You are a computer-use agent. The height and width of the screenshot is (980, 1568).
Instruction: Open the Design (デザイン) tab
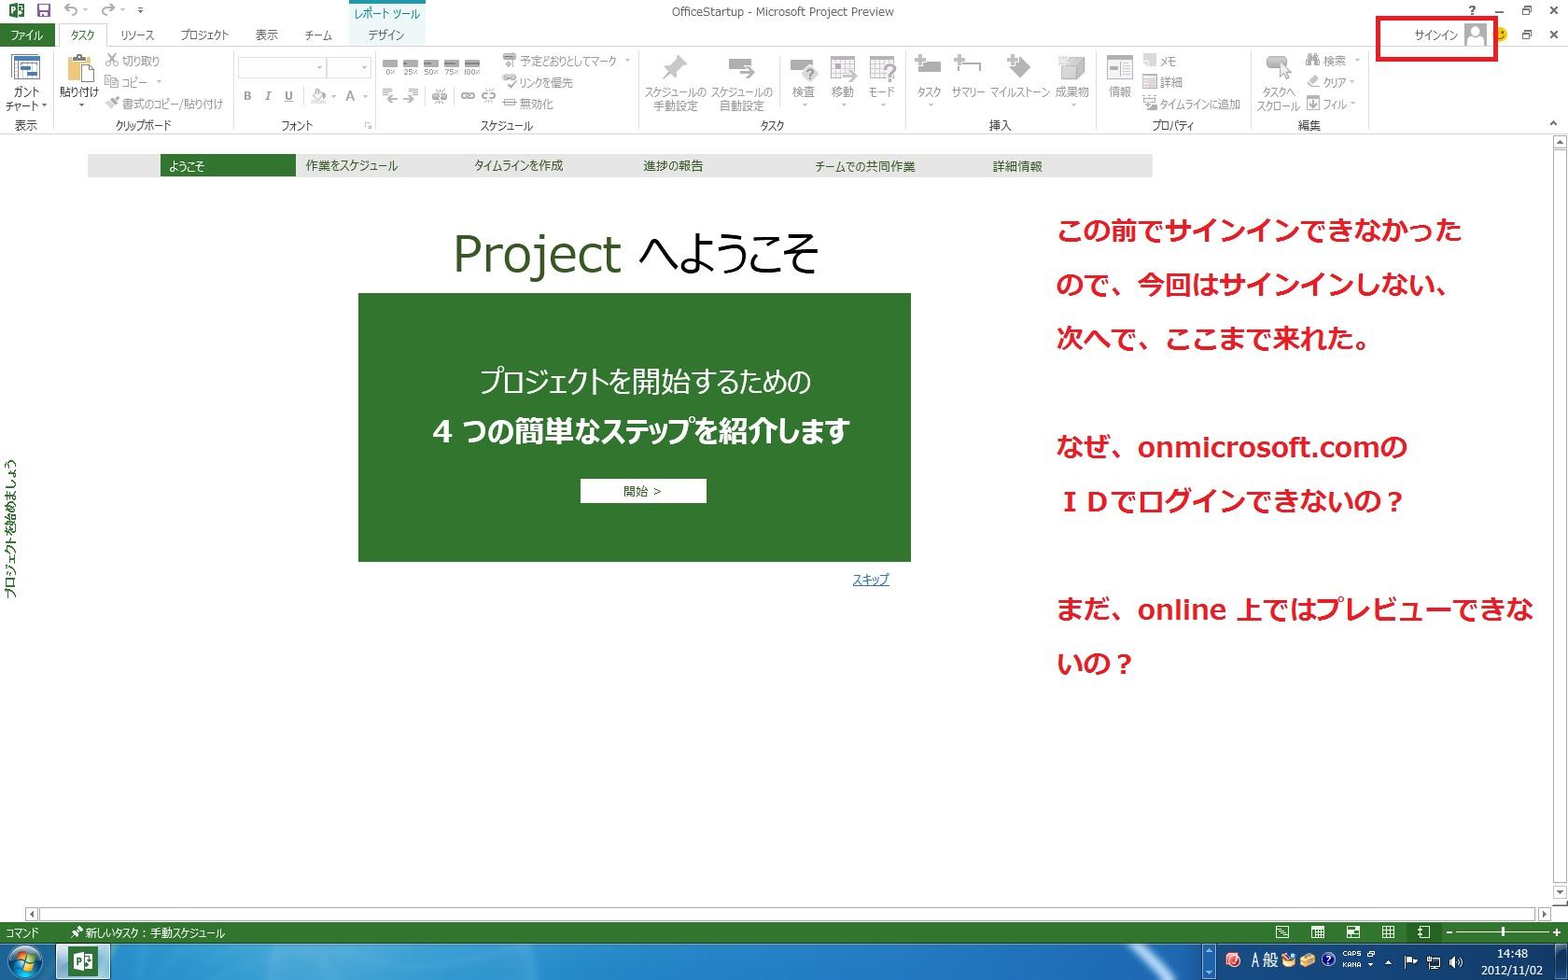(386, 35)
